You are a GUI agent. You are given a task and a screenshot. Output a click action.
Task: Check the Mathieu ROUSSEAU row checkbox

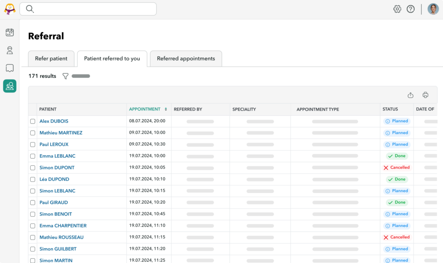(x=33, y=238)
